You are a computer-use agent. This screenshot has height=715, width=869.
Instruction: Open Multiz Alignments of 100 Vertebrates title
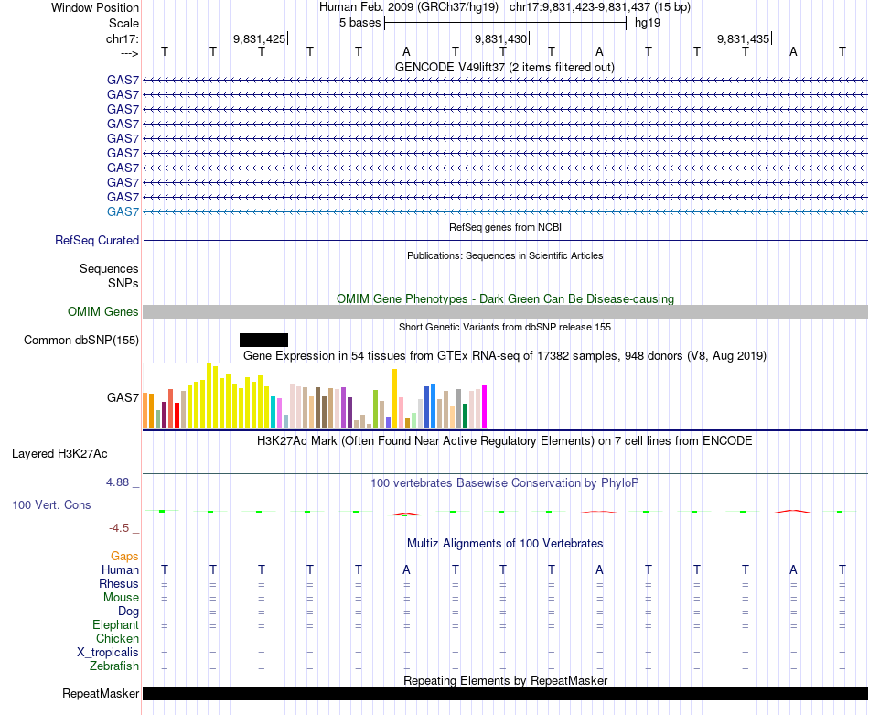click(505, 544)
